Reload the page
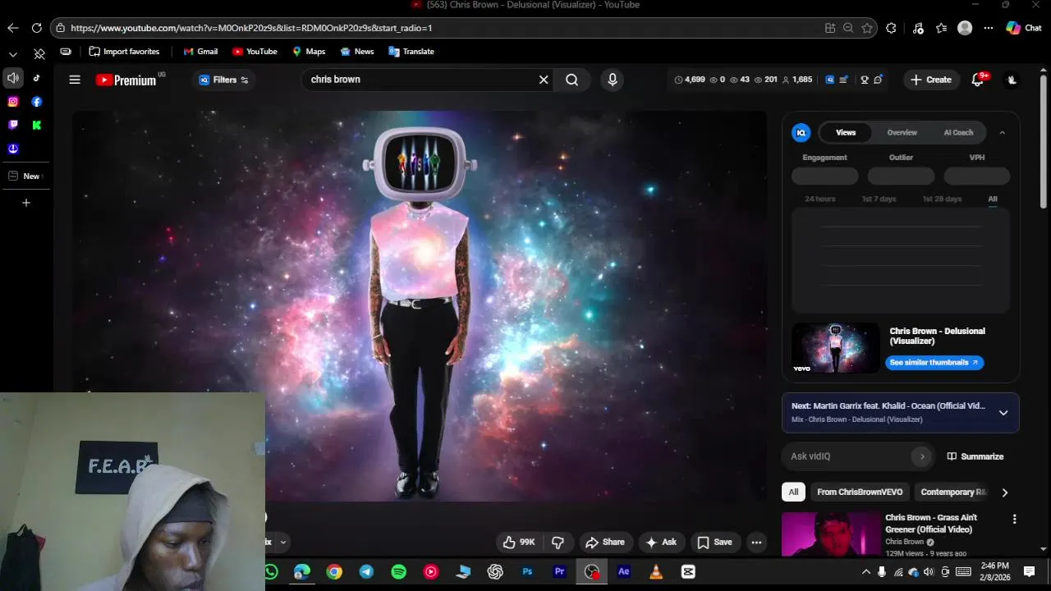The width and height of the screenshot is (1051, 591). 37,28
